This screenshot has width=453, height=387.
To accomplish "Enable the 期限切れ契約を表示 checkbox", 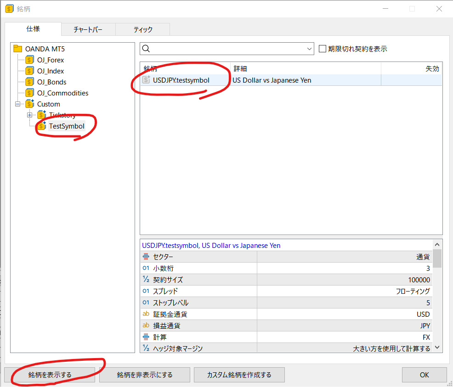I will [323, 49].
